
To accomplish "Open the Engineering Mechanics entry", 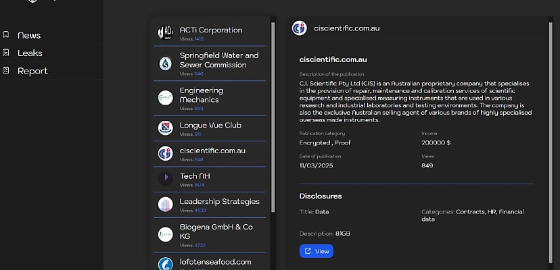I will point(210,98).
